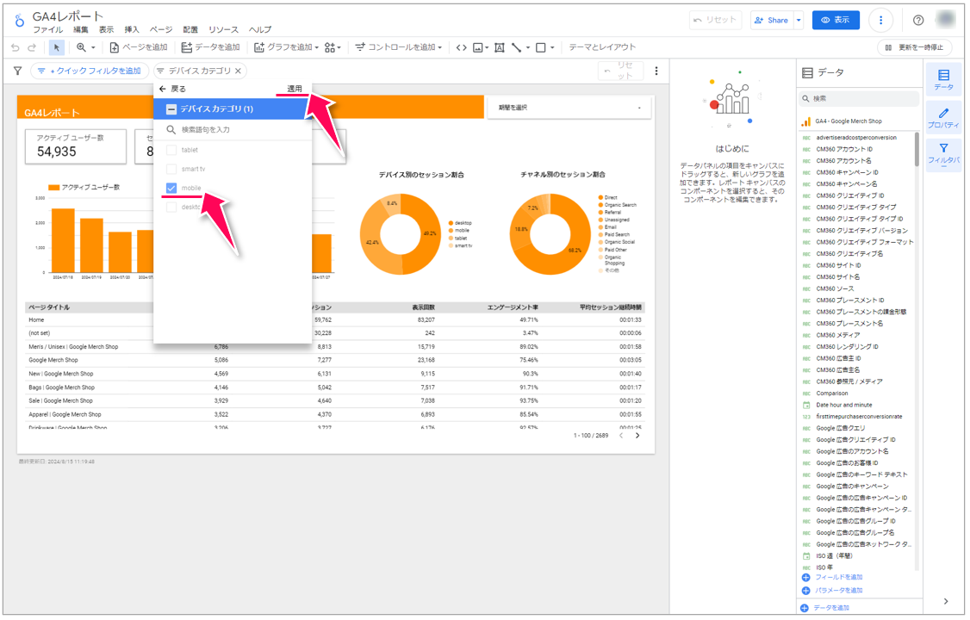970x620 pixels.
Task: Toggle the デバイス カテゴリ (1) select-all checkbox
Action: tap(171, 109)
